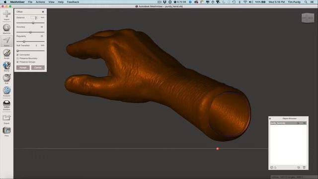318x179 pixels.
Task: Open the Offset panel options gear
Action: point(43,12)
